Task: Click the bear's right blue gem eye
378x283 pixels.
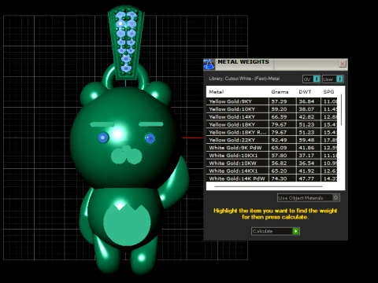Action: pos(150,138)
